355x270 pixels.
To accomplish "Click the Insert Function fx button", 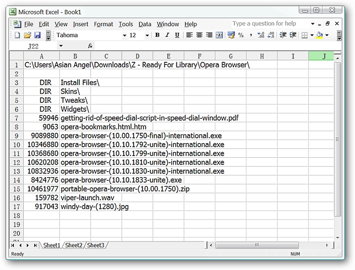I will [x=90, y=46].
